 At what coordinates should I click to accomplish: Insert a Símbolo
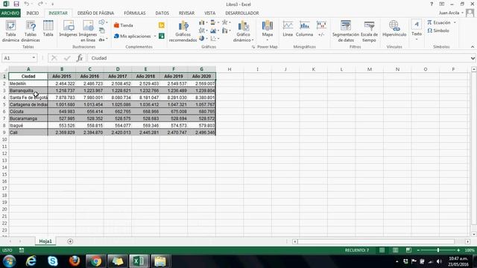(x=438, y=31)
